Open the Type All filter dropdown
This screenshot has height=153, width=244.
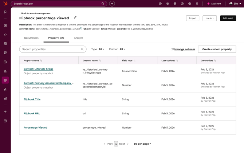[x=101, y=49]
